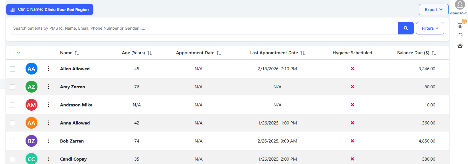The width and height of the screenshot is (468, 164).
Task: Open the user profile avatar
Action: point(460,5)
